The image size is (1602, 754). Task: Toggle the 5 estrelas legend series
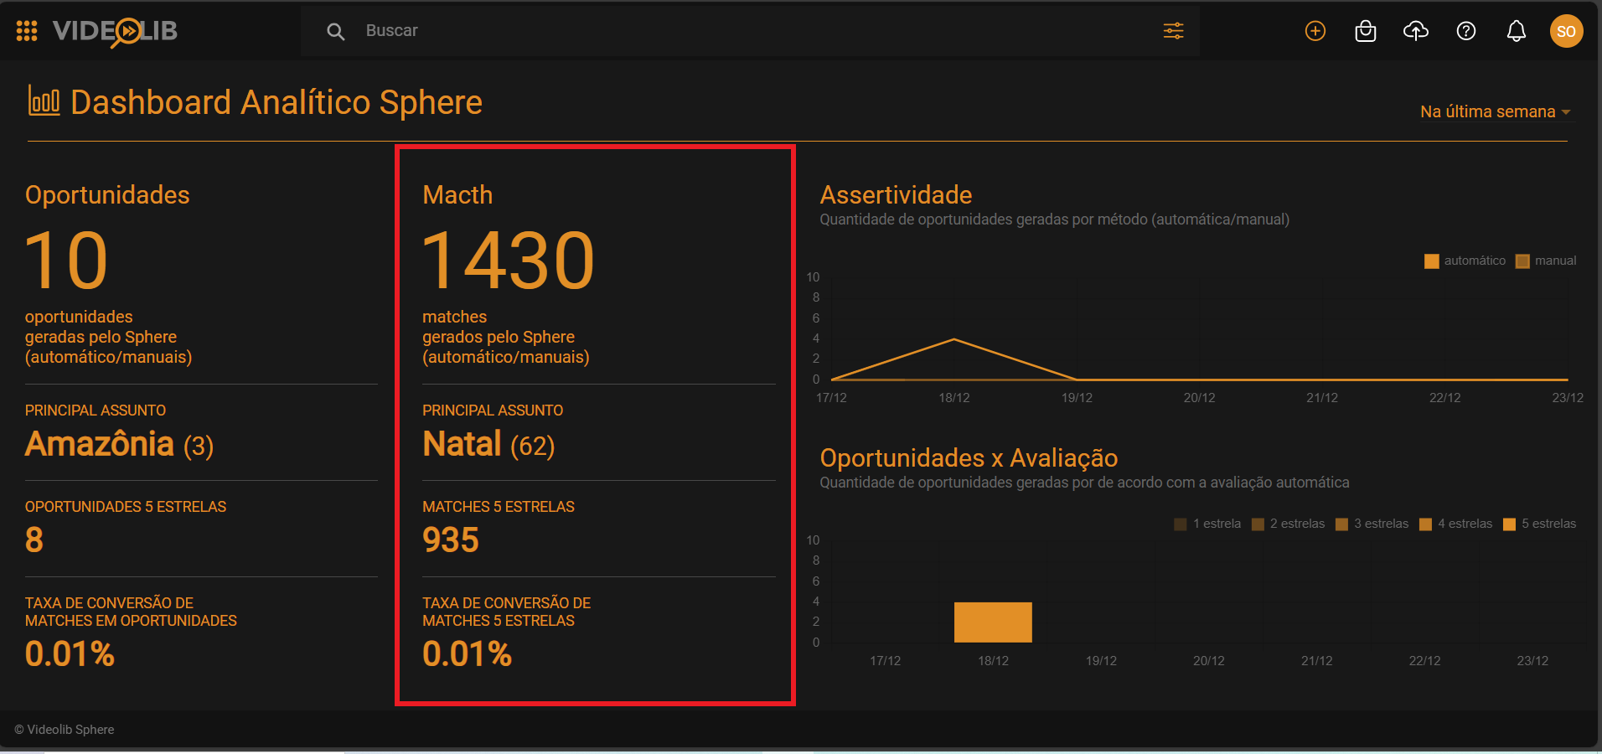[1540, 524]
